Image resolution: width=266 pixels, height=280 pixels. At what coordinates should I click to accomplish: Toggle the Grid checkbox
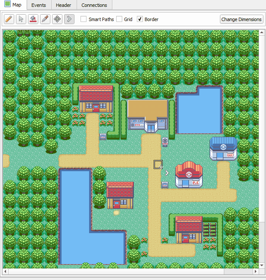point(119,19)
